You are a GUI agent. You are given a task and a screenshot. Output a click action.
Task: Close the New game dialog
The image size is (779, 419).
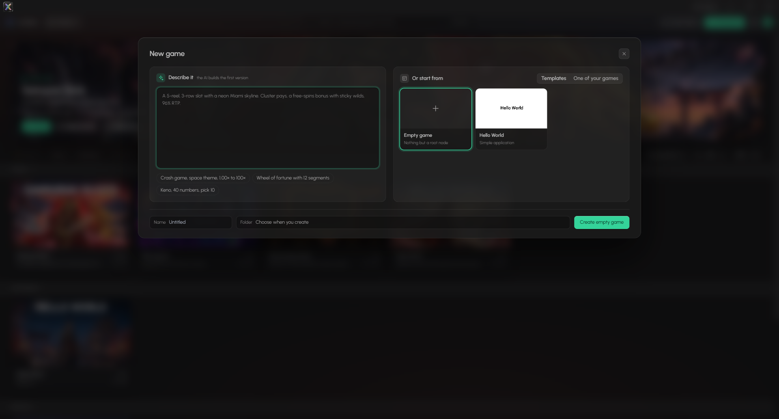(624, 54)
